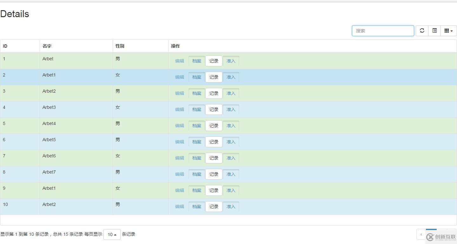This screenshot has width=457, height=244.
Task: Click 记录 for Arbet6 row
Action: [214, 158]
